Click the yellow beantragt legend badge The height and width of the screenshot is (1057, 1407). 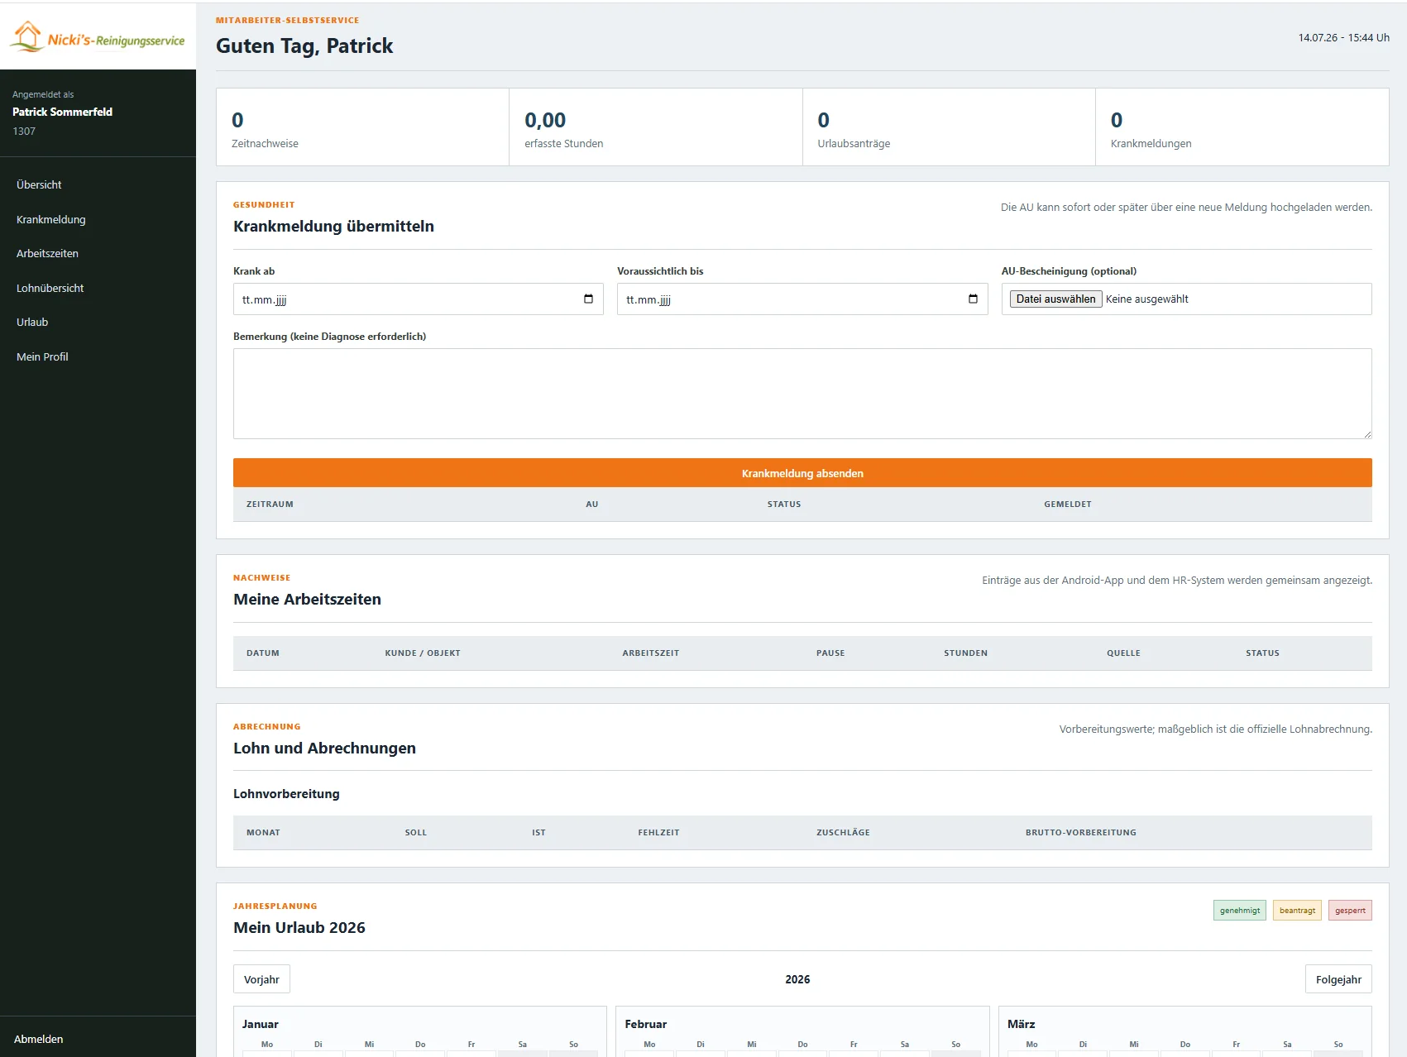(x=1297, y=910)
